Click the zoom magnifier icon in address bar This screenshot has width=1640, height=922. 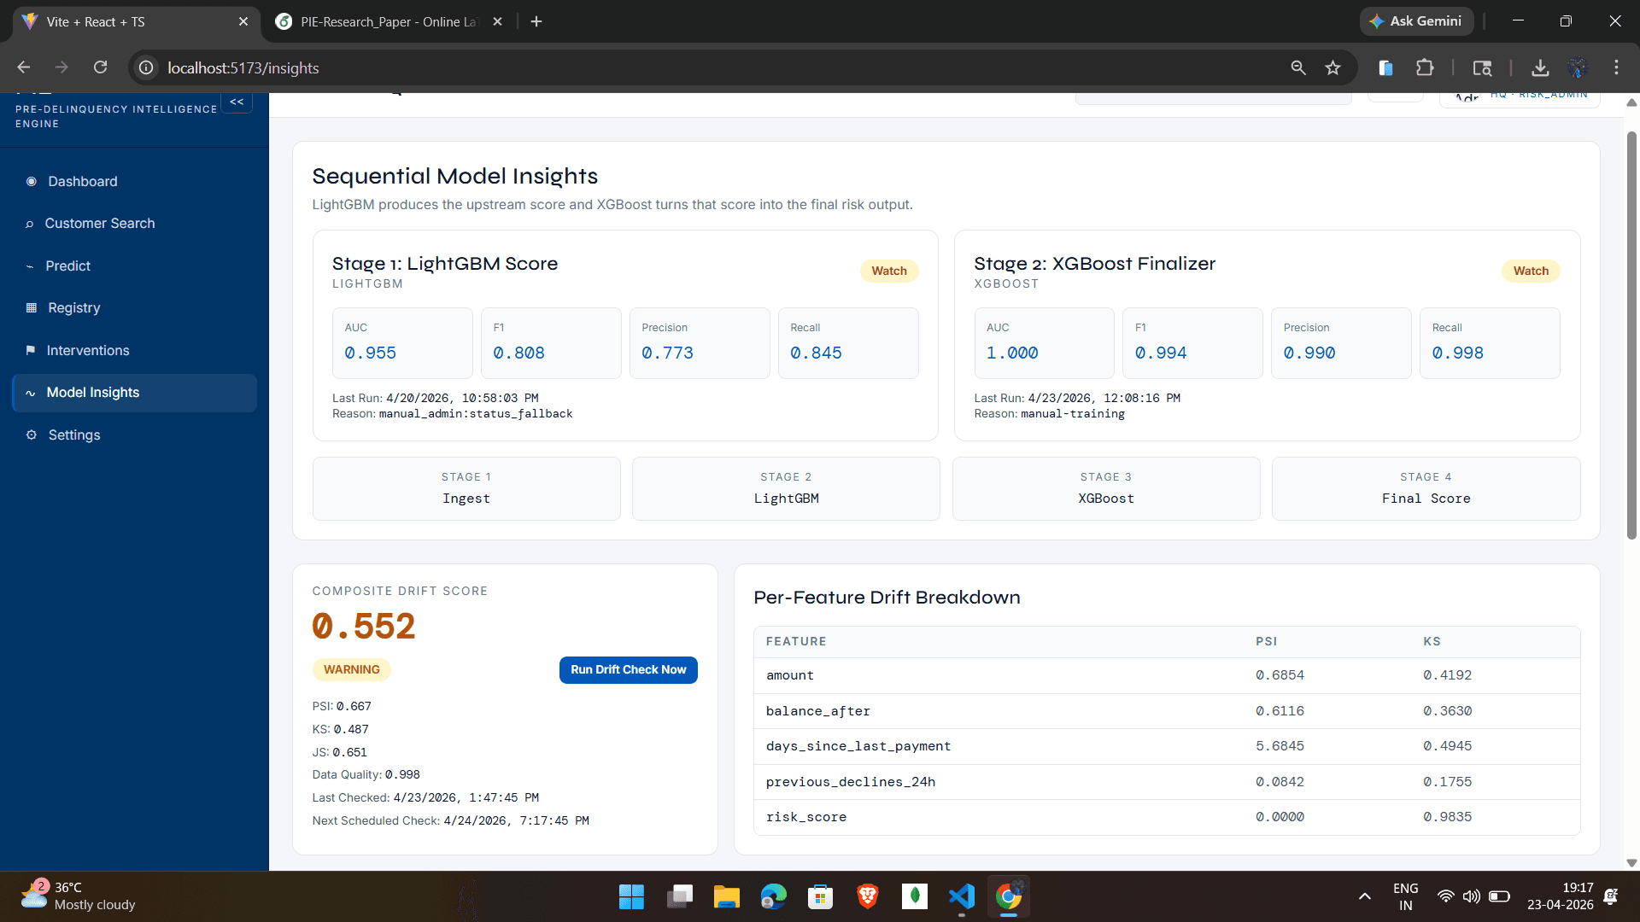pos(1298,67)
